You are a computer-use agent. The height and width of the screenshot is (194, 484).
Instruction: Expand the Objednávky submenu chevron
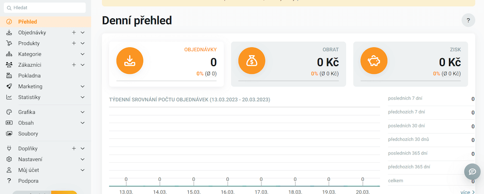[x=82, y=33]
